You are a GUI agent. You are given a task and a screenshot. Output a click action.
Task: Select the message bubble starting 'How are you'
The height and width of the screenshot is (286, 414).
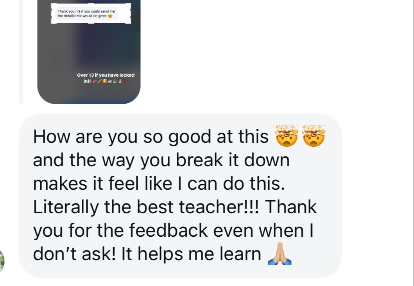point(180,196)
